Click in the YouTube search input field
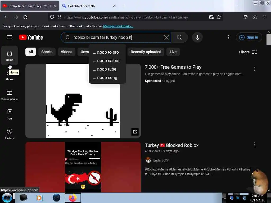Image resolution: width=271 pixels, height=203 pixels. click(116, 37)
